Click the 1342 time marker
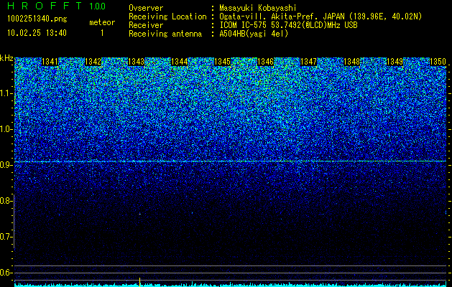Image resolution: width=452 pixels, height=287 pixels. 93,62
